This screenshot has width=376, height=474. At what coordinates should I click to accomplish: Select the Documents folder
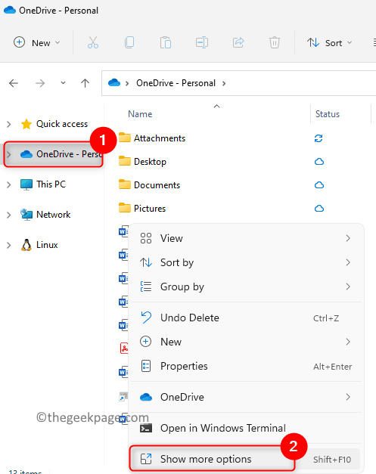tap(149, 185)
